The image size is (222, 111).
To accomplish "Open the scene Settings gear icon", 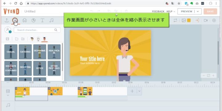I will pos(214,20).
